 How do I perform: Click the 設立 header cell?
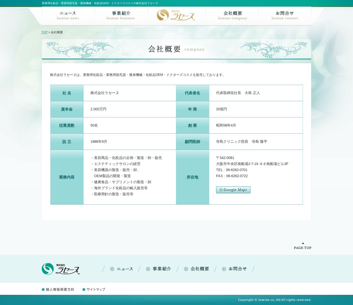[x=67, y=142]
